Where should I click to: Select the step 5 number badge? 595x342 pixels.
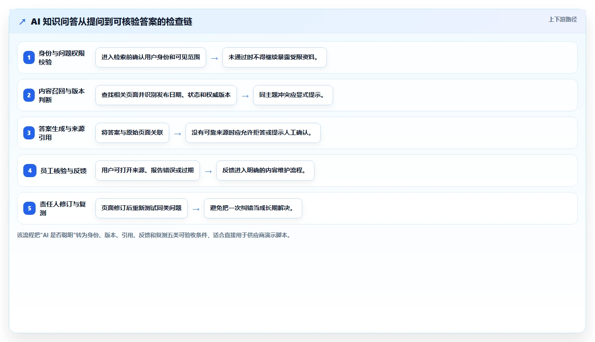click(29, 208)
